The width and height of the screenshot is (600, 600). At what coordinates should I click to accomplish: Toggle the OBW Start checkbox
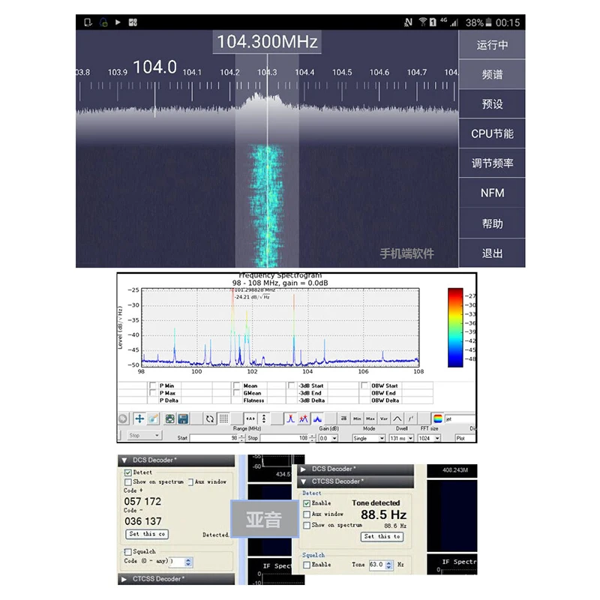point(364,385)
